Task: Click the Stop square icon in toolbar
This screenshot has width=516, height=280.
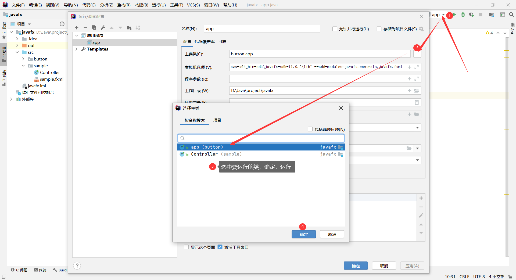Action: (x=481, y=15)
